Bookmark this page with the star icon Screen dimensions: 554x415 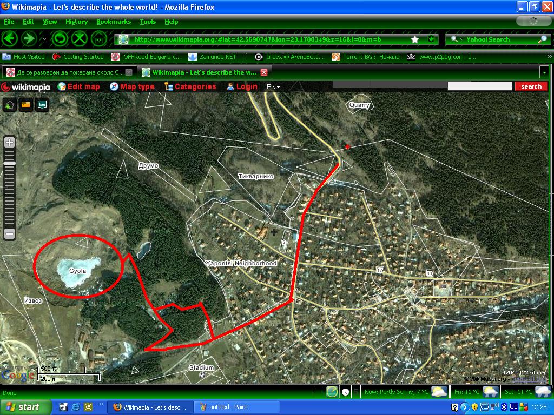(415, 39)
